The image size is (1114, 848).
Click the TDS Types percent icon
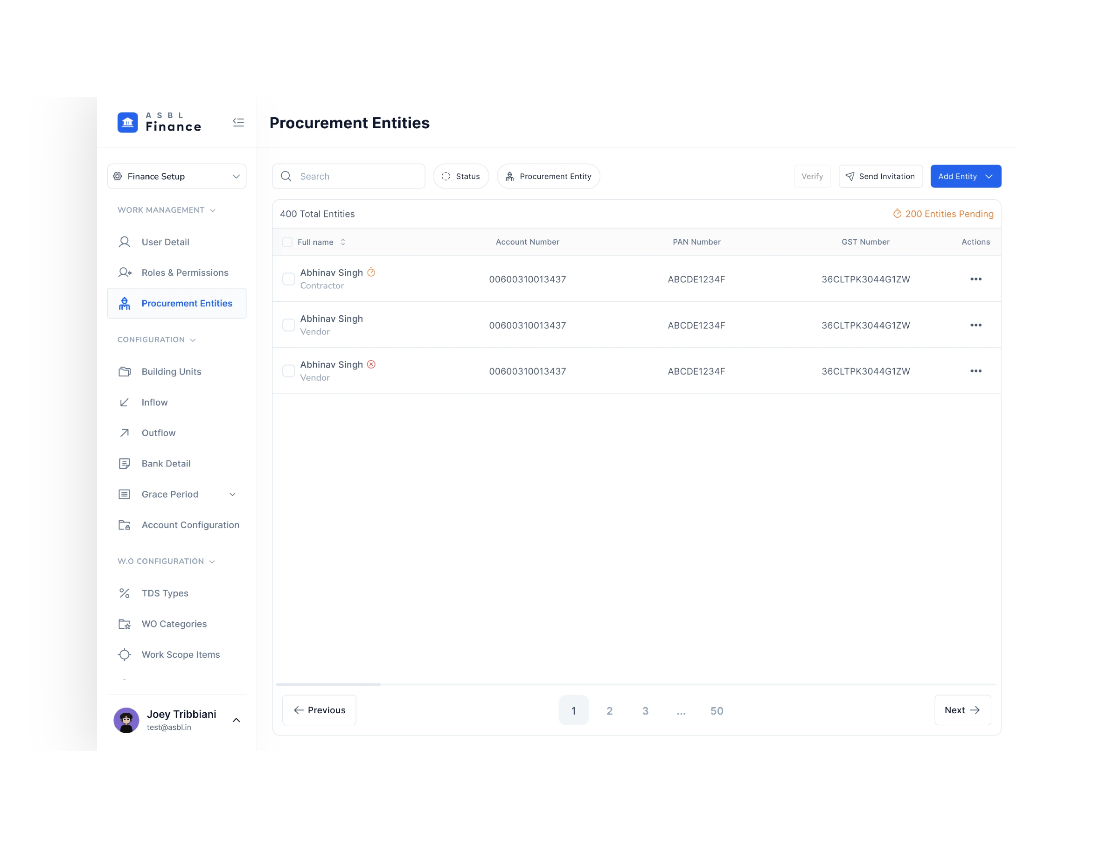coord(124,593)
